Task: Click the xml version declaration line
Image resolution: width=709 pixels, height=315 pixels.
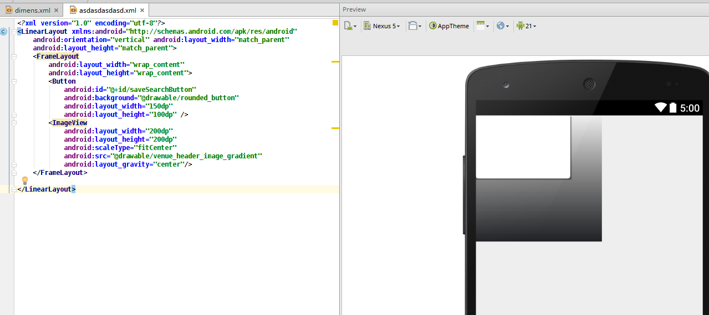Action: pyautogui.click(x=91, y=23)
